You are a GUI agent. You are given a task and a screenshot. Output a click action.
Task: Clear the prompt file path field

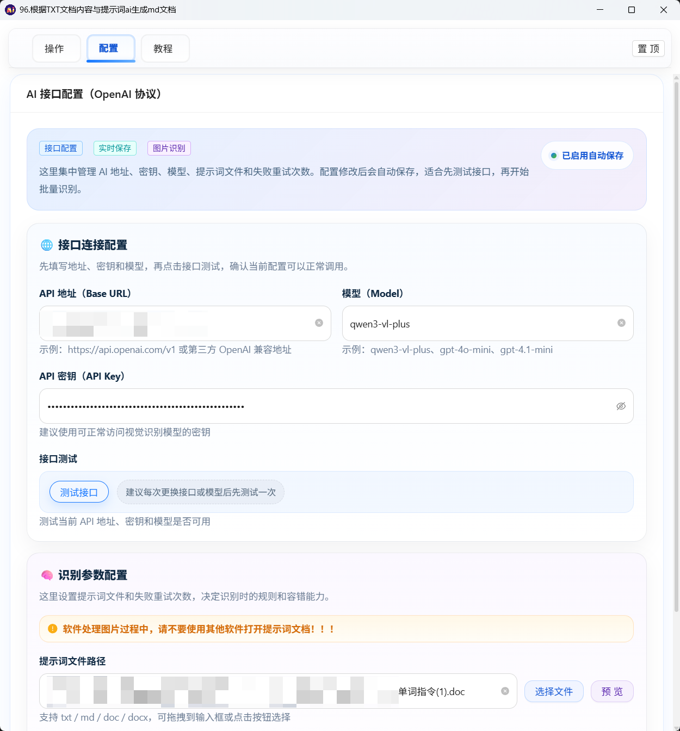click(x=504, y=691)
